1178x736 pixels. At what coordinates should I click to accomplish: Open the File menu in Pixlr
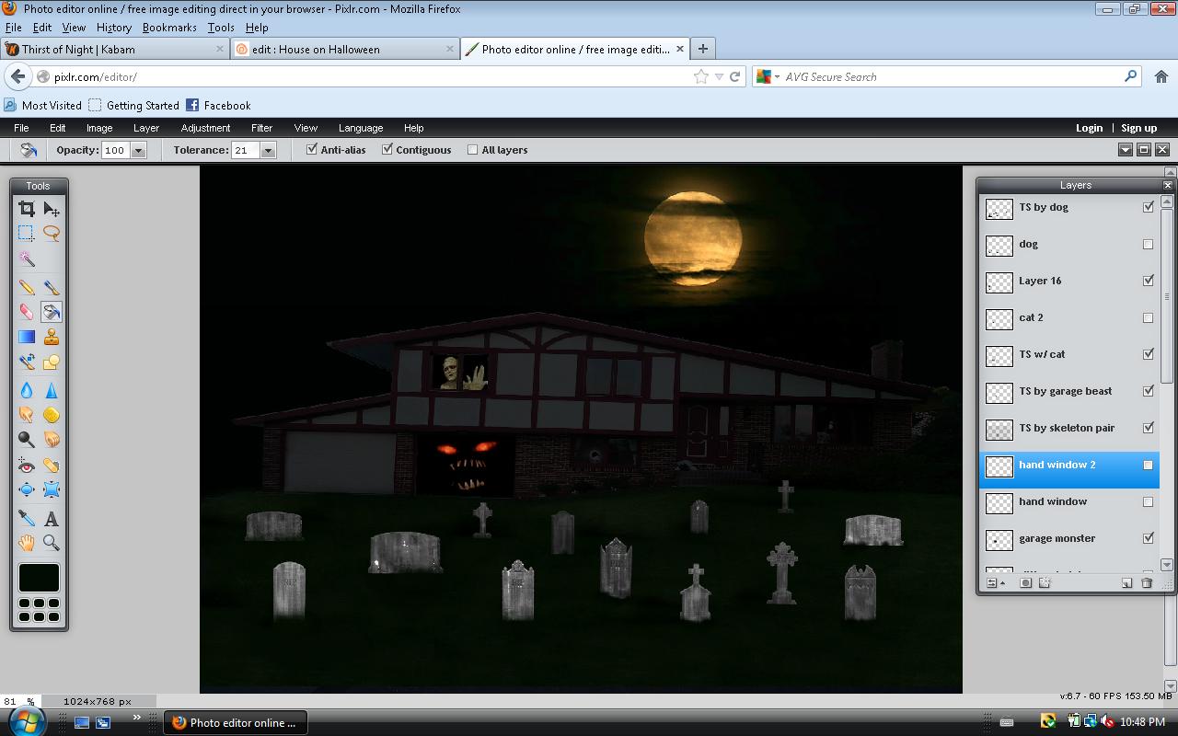(x=21, y=128)
